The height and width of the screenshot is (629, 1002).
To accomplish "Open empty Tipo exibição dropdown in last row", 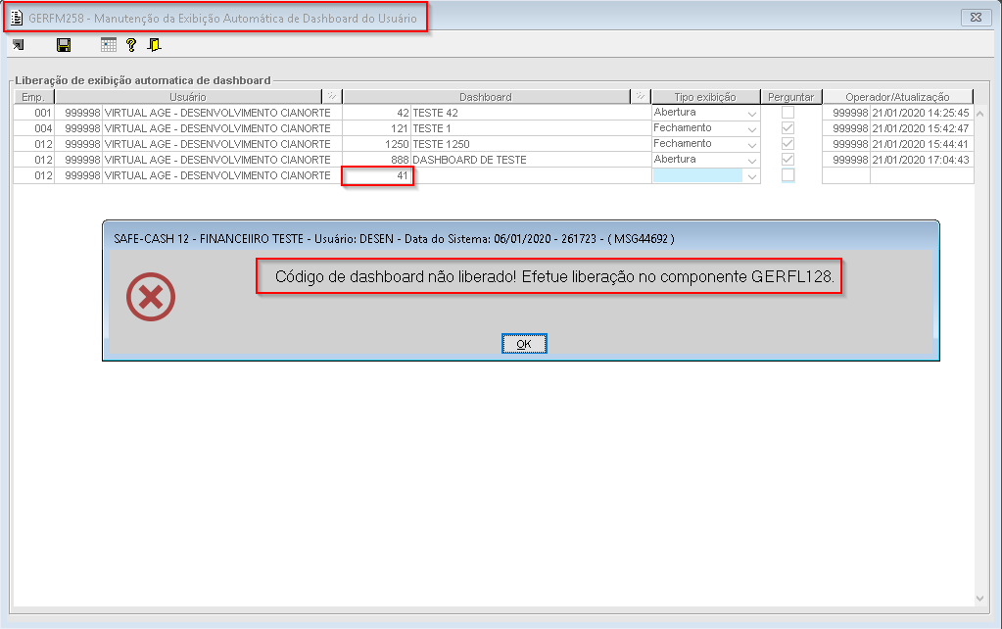I will click(752, 175).
